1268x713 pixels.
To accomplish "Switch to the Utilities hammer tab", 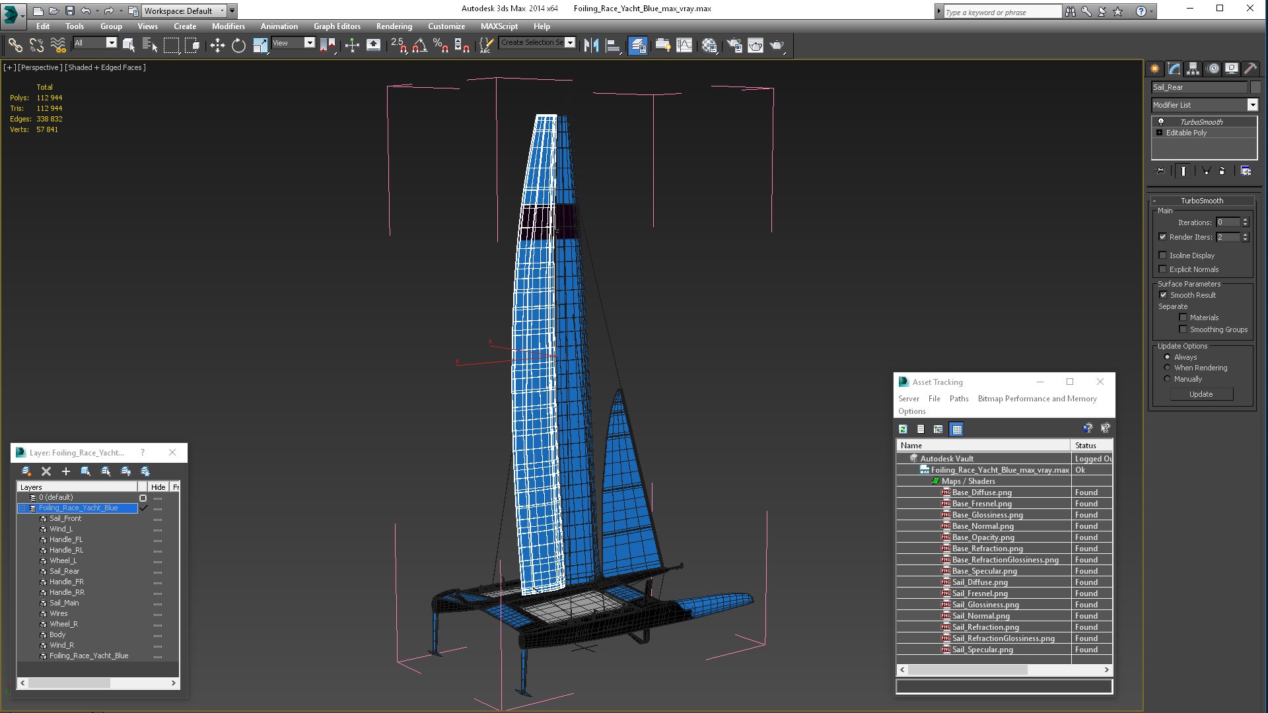I will [x=1250, y=68].
